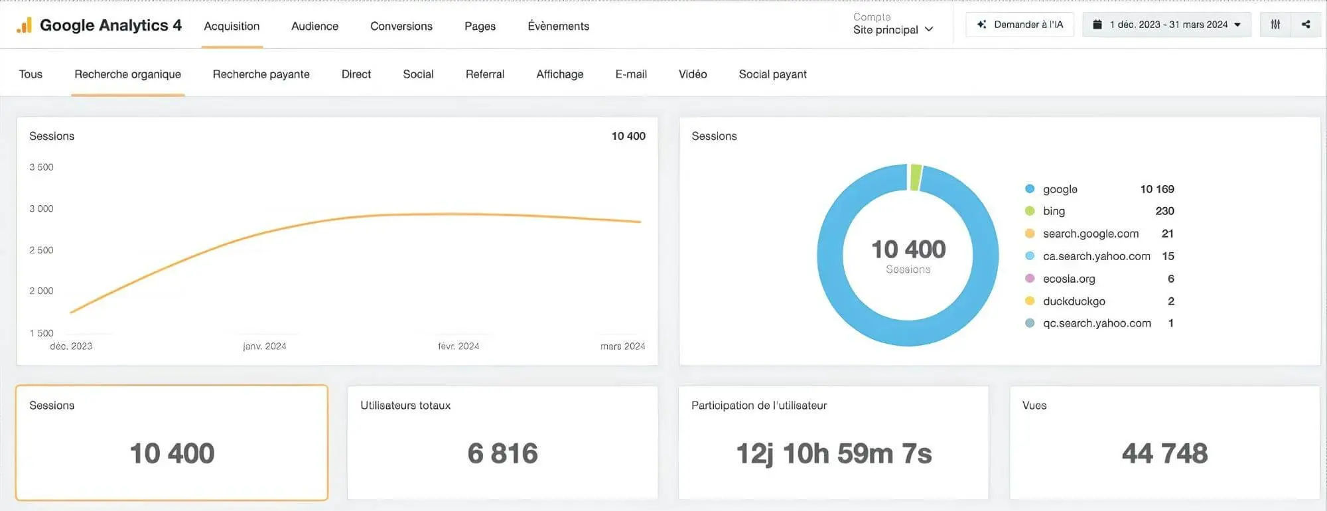Click the sparkle icon beside Demander à l'IA
The width and height of the screenshot is (1327, 511).
click(981, 25)
